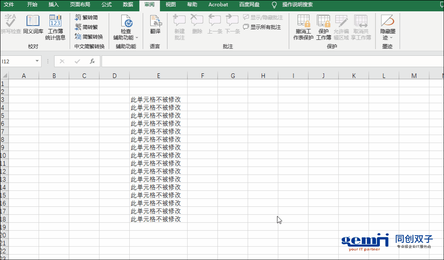Toggle 显示所有批注 to show all comments
This screenshot has height=260, width=444.
point(262,27)
